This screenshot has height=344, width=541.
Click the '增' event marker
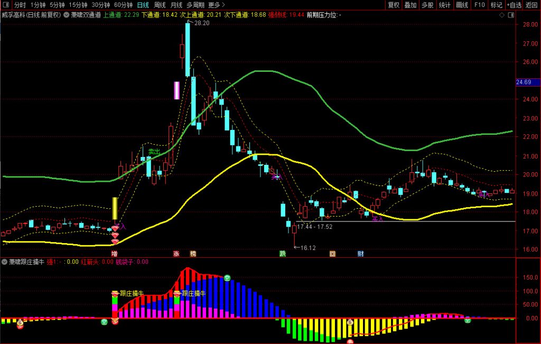115,254
